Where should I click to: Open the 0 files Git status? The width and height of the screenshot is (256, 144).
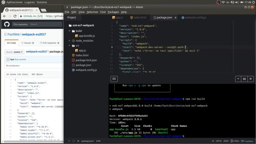click(x=235, y=141)
